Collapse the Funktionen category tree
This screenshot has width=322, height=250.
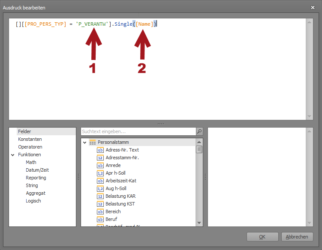coord(13,155)
